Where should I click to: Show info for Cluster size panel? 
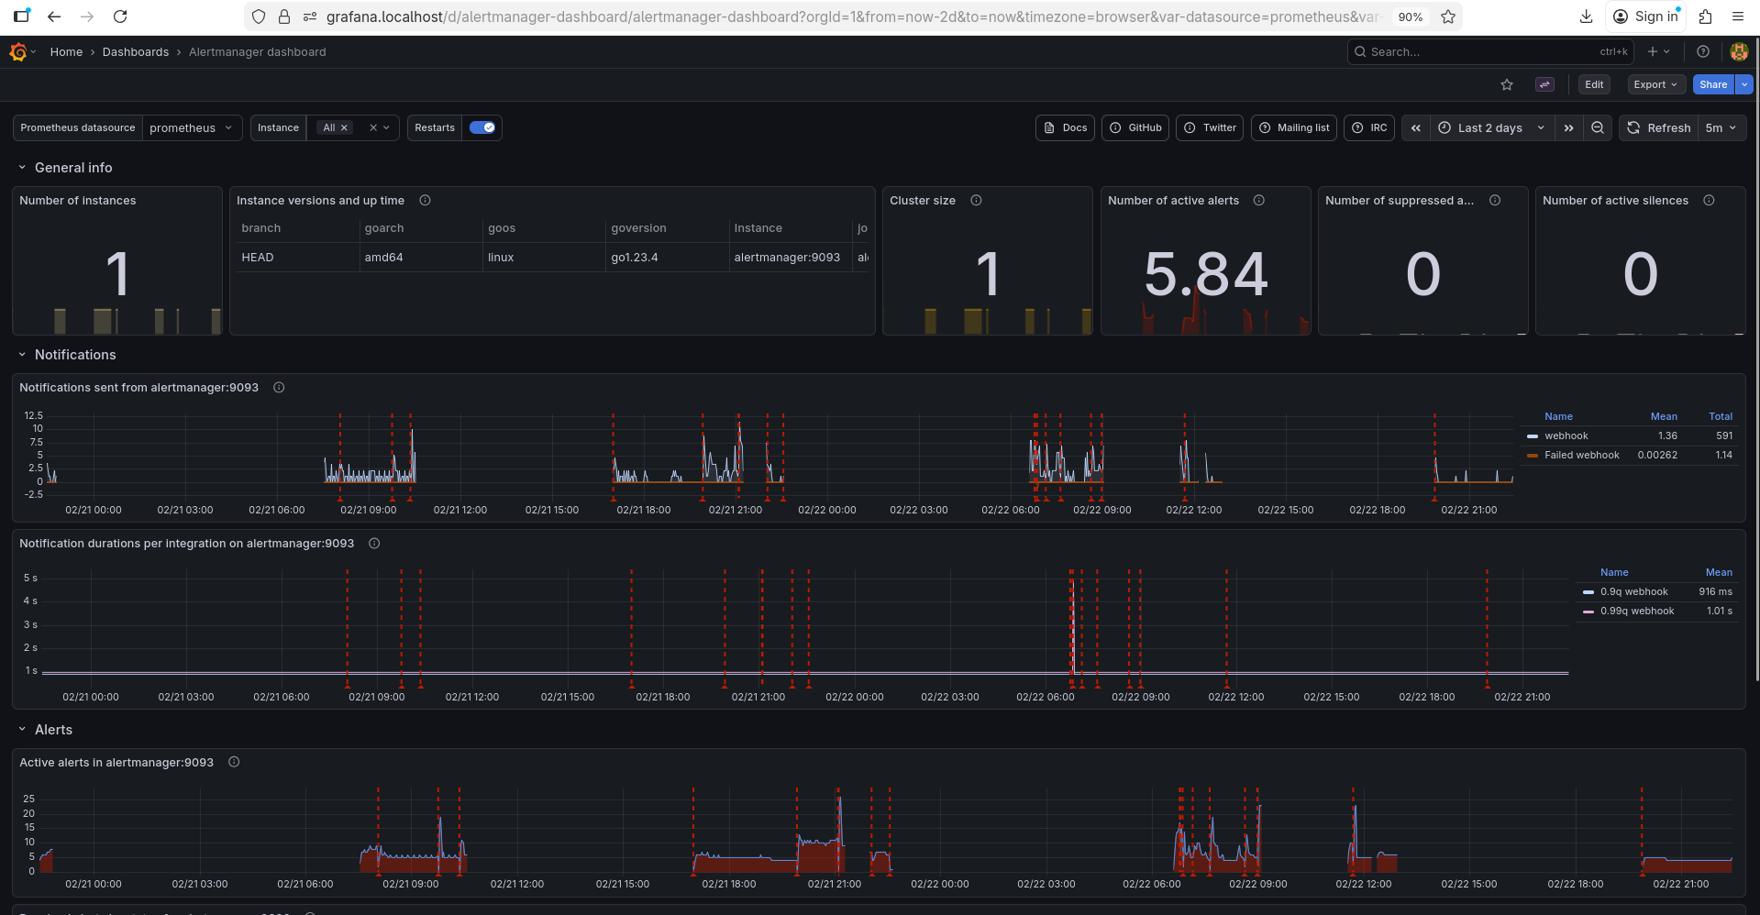(977, 201)
